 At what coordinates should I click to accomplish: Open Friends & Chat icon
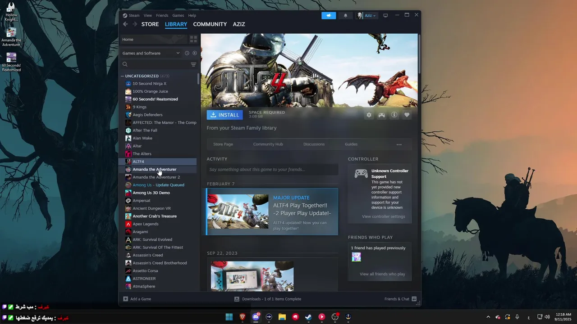pyautogui.click(x=414, y=299)
